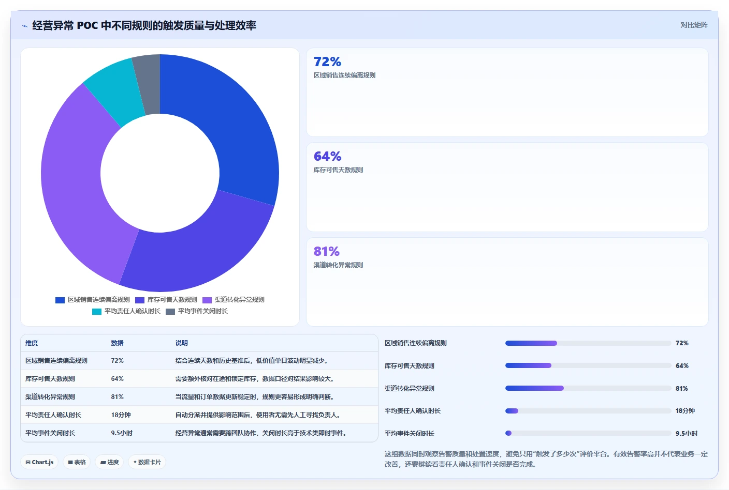729x490 pixels.
Task: Toggle 平均责任人确认时长 legend teal box
Action: (97, 311)
